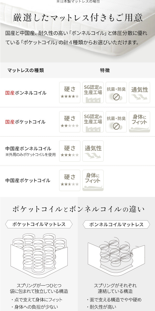Select the 中国産ポケットコイル row label
This screenshot has height=311, width=155.
pos(28,180)
